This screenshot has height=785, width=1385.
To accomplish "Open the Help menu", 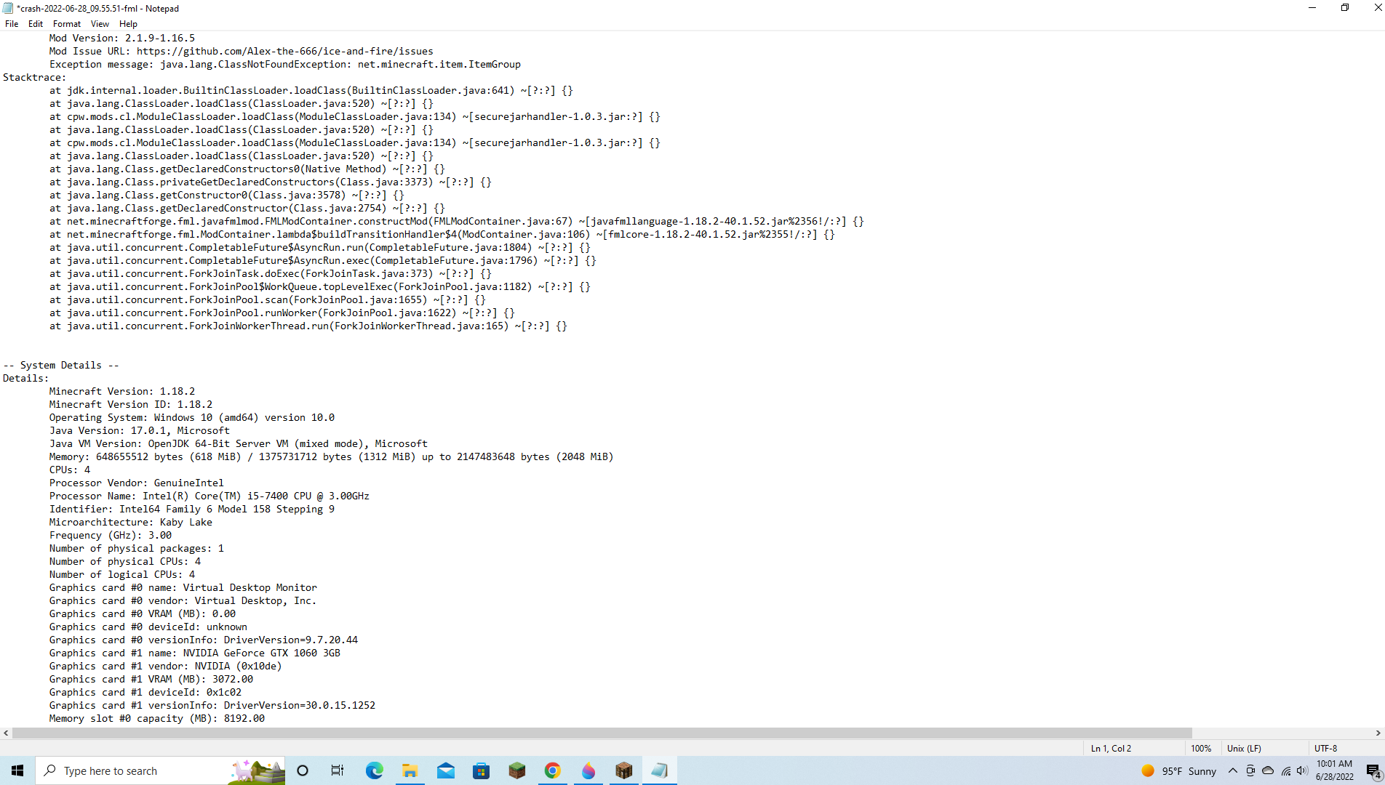I will (128, 23).
